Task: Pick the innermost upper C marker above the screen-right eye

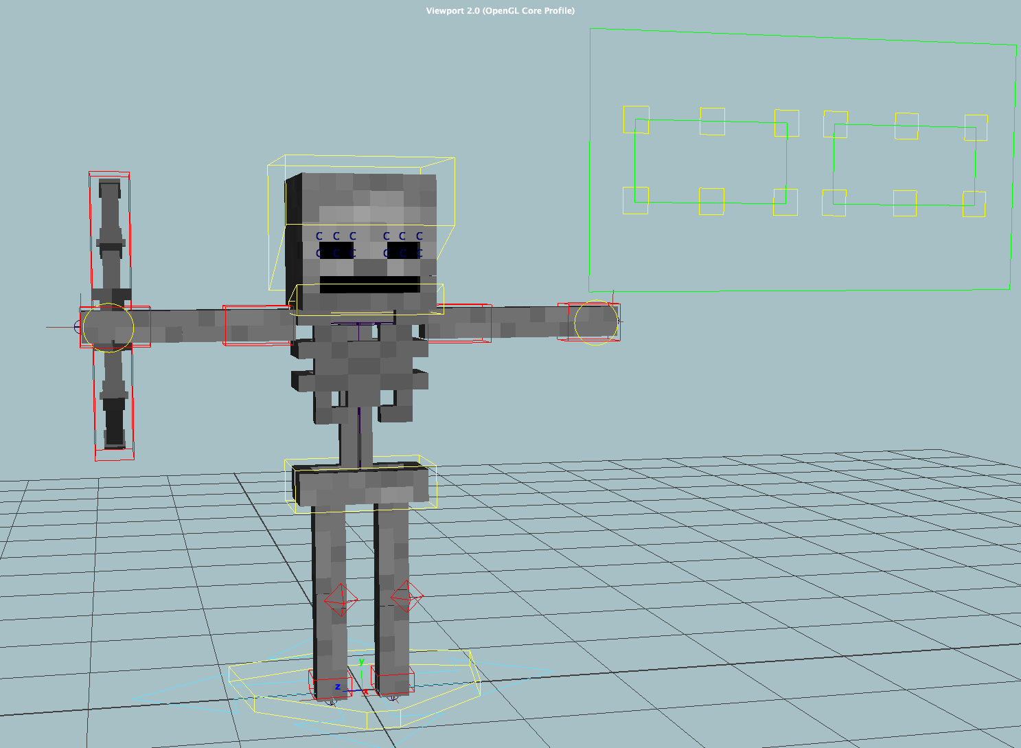Action: click(387, 236)
